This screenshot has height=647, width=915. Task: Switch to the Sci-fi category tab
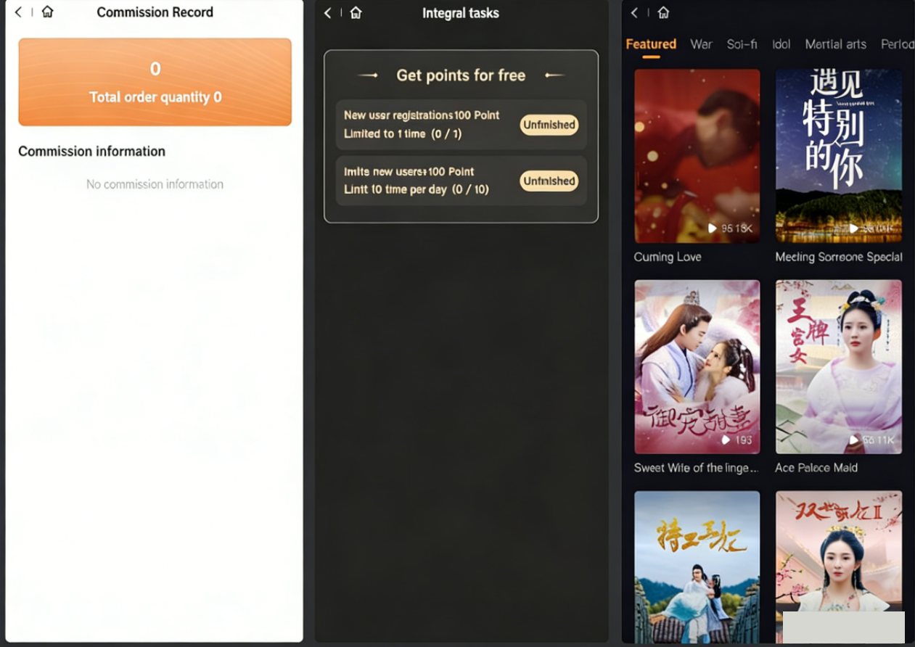(x=742, y=44)
